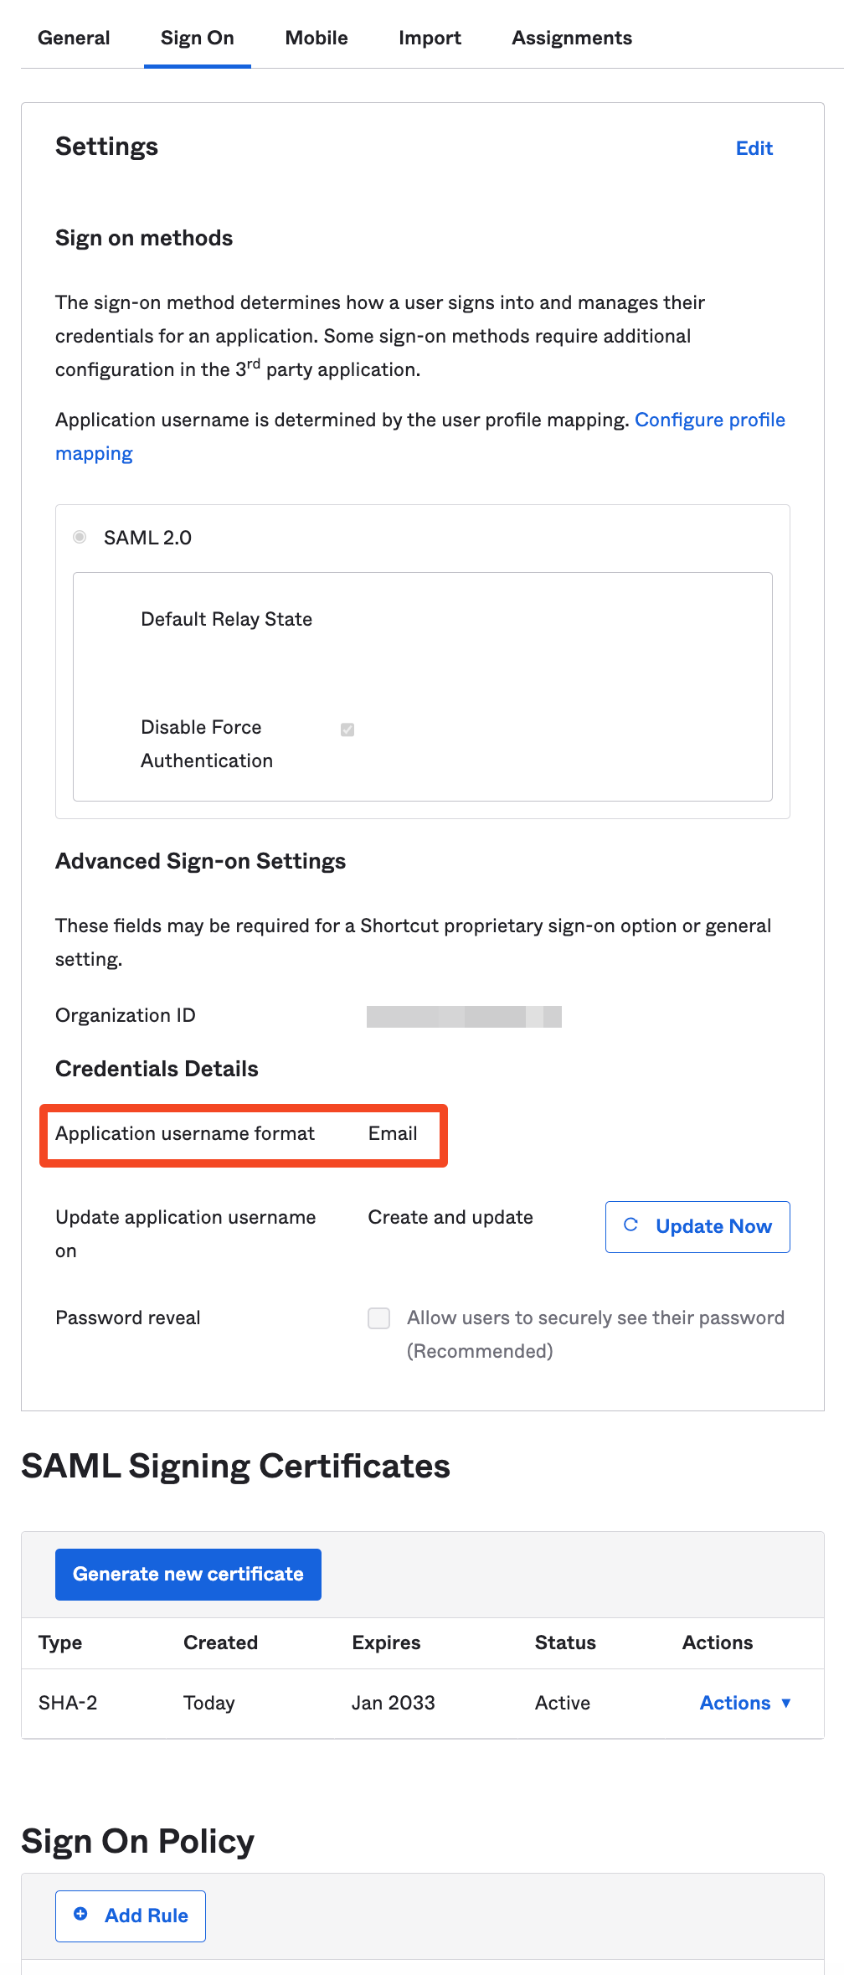Click the Actions dropdown arrow icon
844x1975 pixels.
coord(786,1703)
